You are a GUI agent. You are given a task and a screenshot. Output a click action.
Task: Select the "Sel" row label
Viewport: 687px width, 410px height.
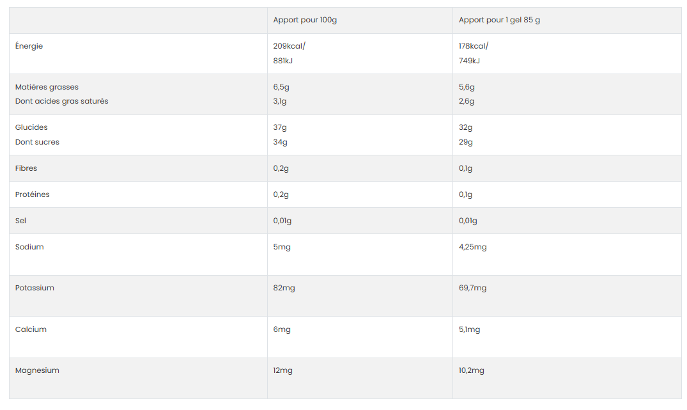pos(20,221)
